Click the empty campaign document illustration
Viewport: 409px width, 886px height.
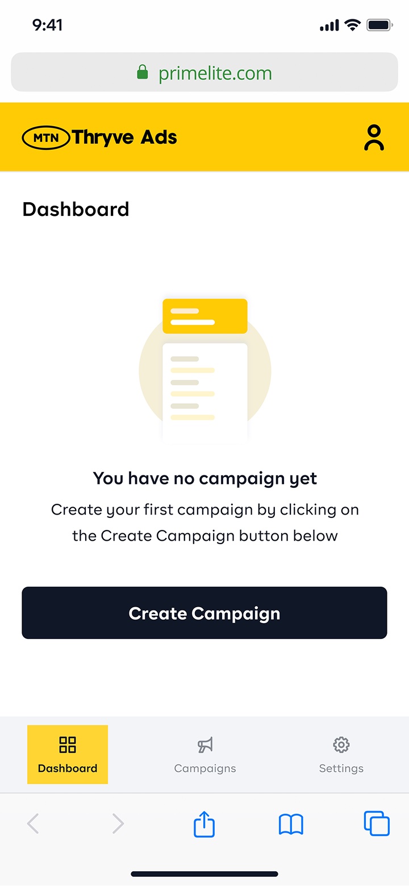click(205, 369)
